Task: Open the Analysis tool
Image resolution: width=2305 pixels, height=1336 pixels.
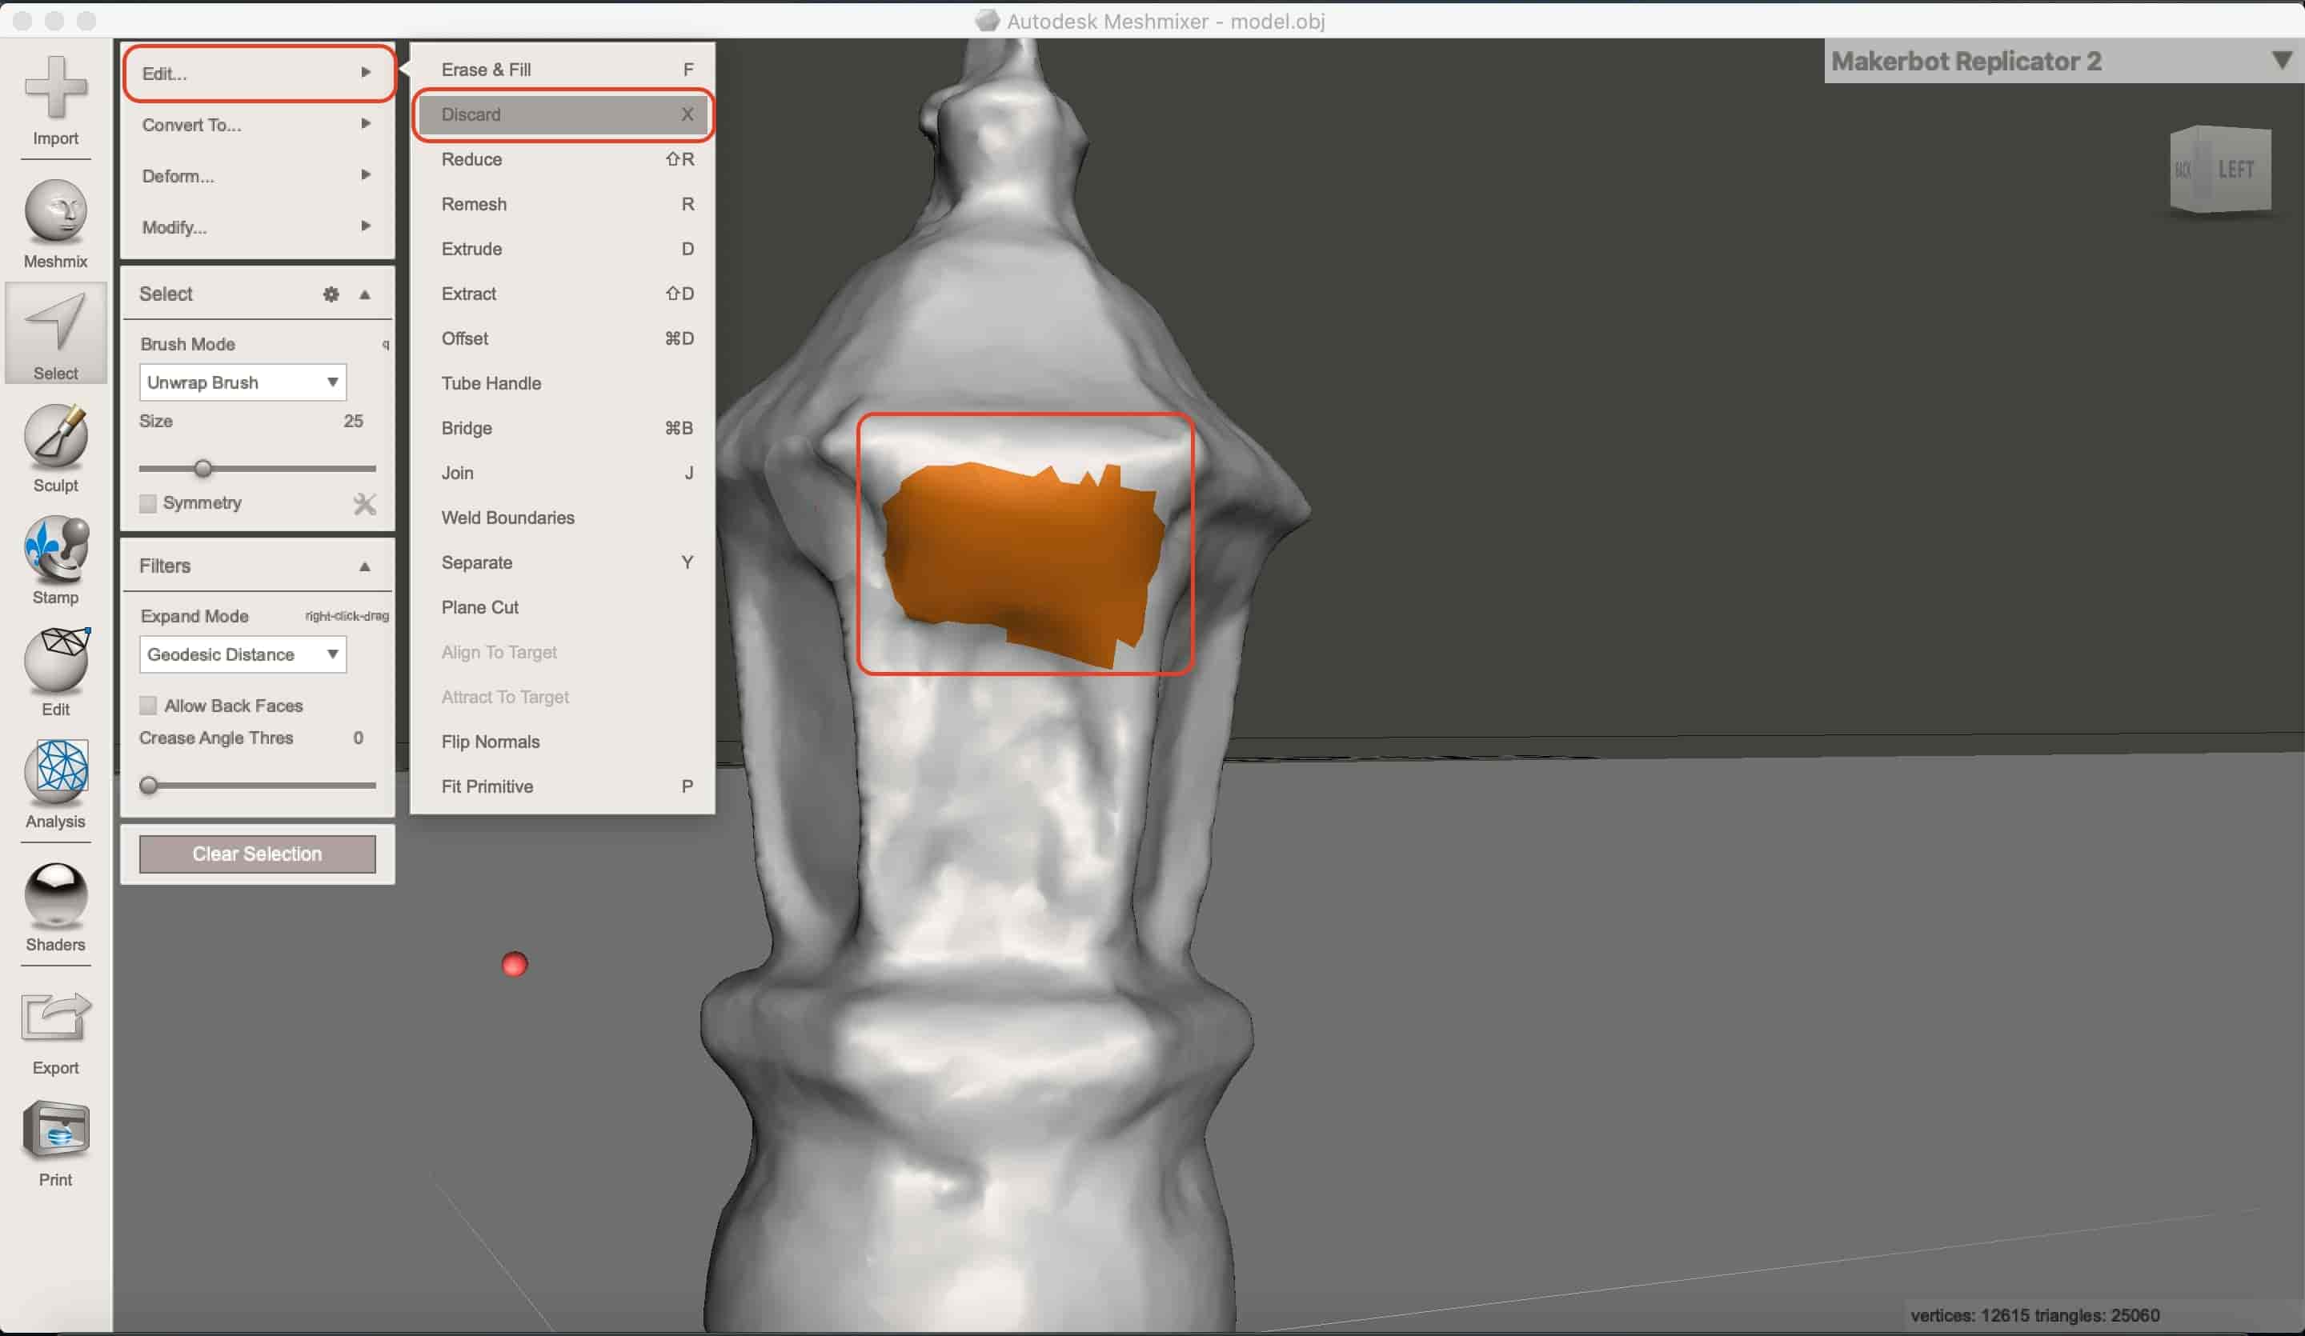Action: 56,784
